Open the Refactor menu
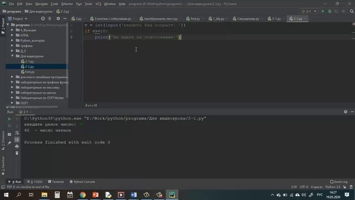Screen dimensions: 355x200 coord(67,4)
